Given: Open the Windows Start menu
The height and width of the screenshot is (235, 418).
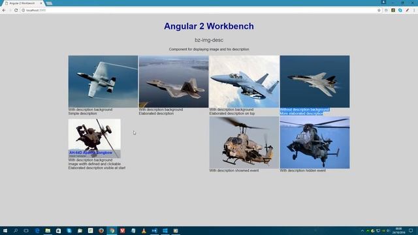Looking at the screenshot, I should pyautogui.click(x=5, y=230).
